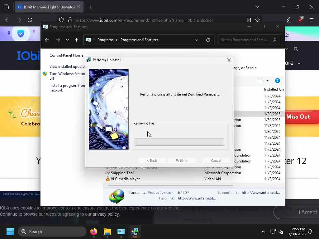Open the notification bell icon
The width and height of the screenshot is (319, 239).
click(x=310, y=232)
